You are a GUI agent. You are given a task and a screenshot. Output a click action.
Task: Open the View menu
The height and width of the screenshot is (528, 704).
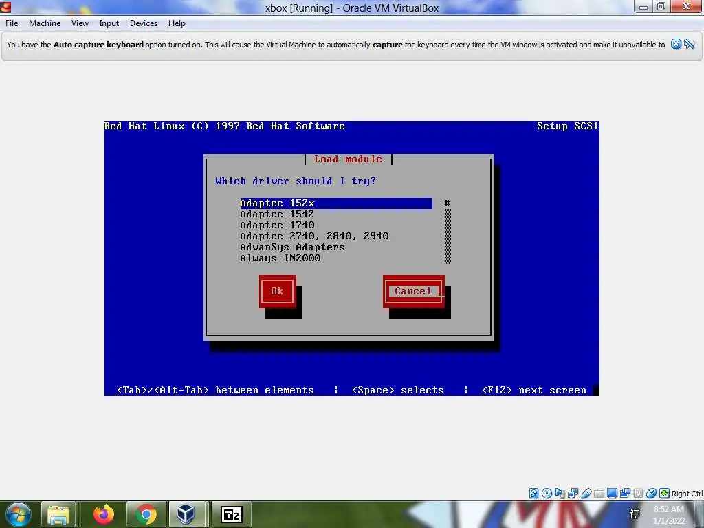[80, 23]
